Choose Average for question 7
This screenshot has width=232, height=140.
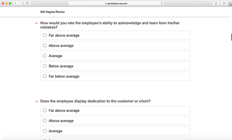click(x=115, y=56)
